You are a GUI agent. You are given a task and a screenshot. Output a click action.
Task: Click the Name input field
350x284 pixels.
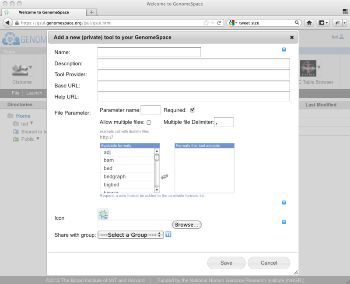(149, 52)
